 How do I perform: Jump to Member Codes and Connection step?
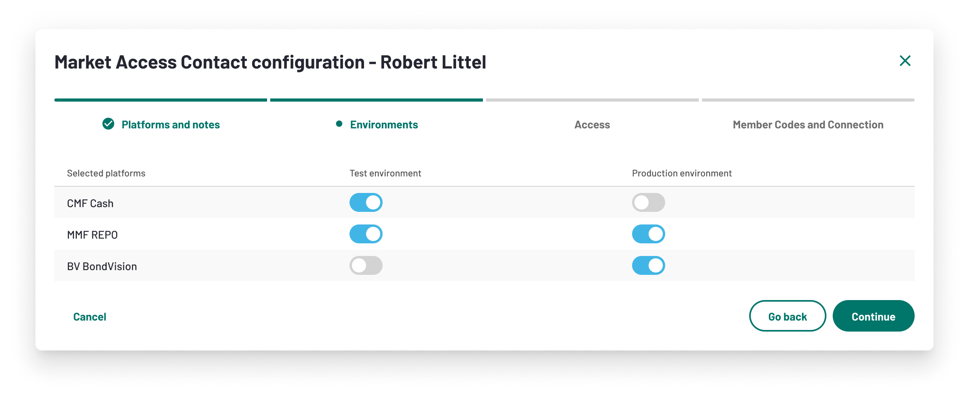point(808,125)
